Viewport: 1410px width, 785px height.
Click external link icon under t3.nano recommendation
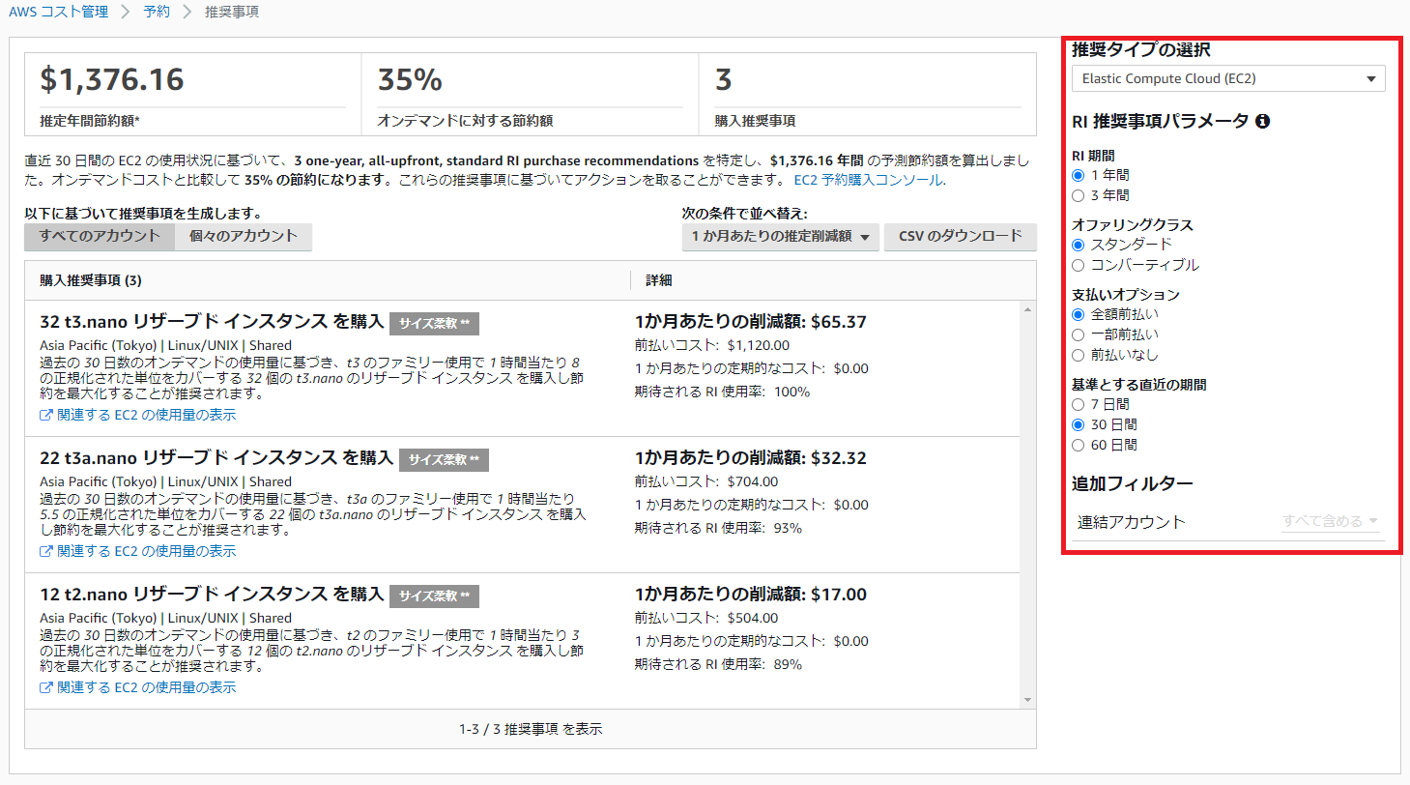coord(45,415)
